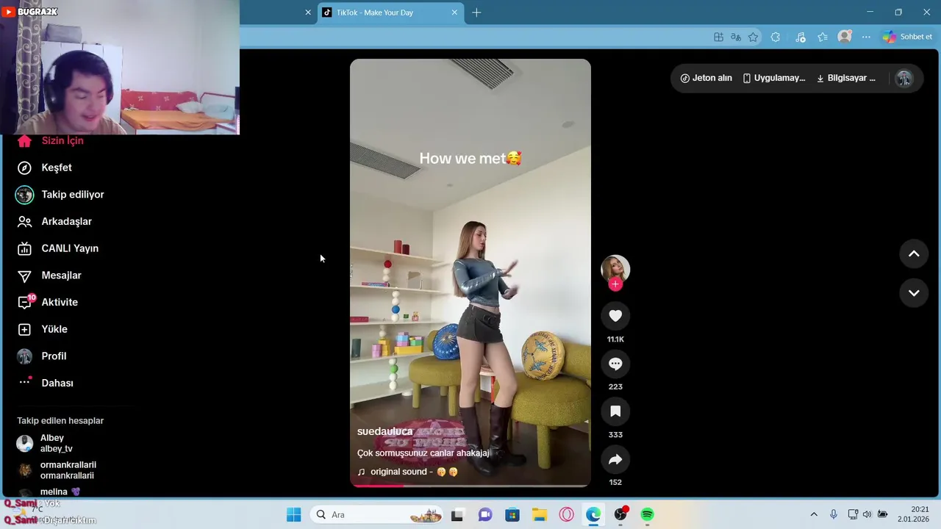Image resolution: width=941 pixels, height=529 pixels.
Task: Open Takip ediliyor following feed
Action: click(60, 195)
